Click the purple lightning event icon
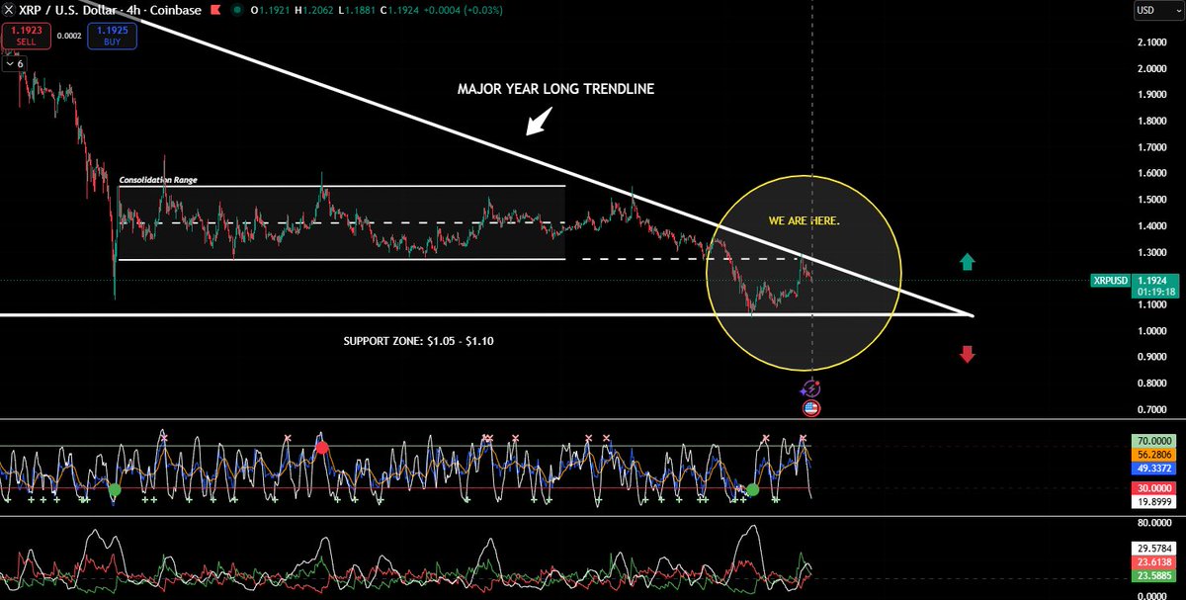Viewport: 1186px width, 600px height. (811, 388)
